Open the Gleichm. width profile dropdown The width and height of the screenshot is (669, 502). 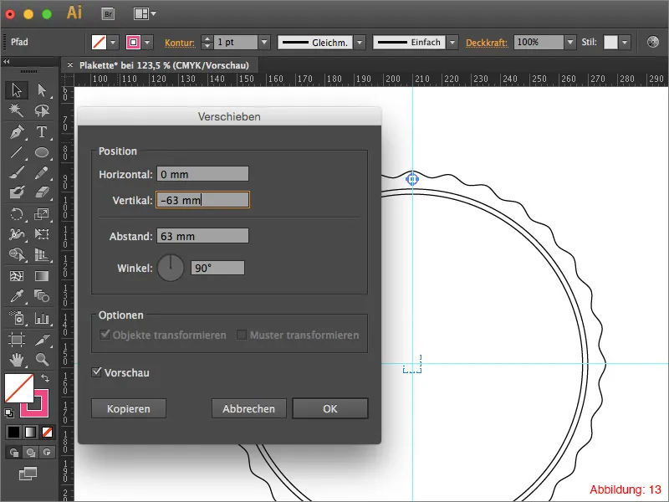[360, 43]
